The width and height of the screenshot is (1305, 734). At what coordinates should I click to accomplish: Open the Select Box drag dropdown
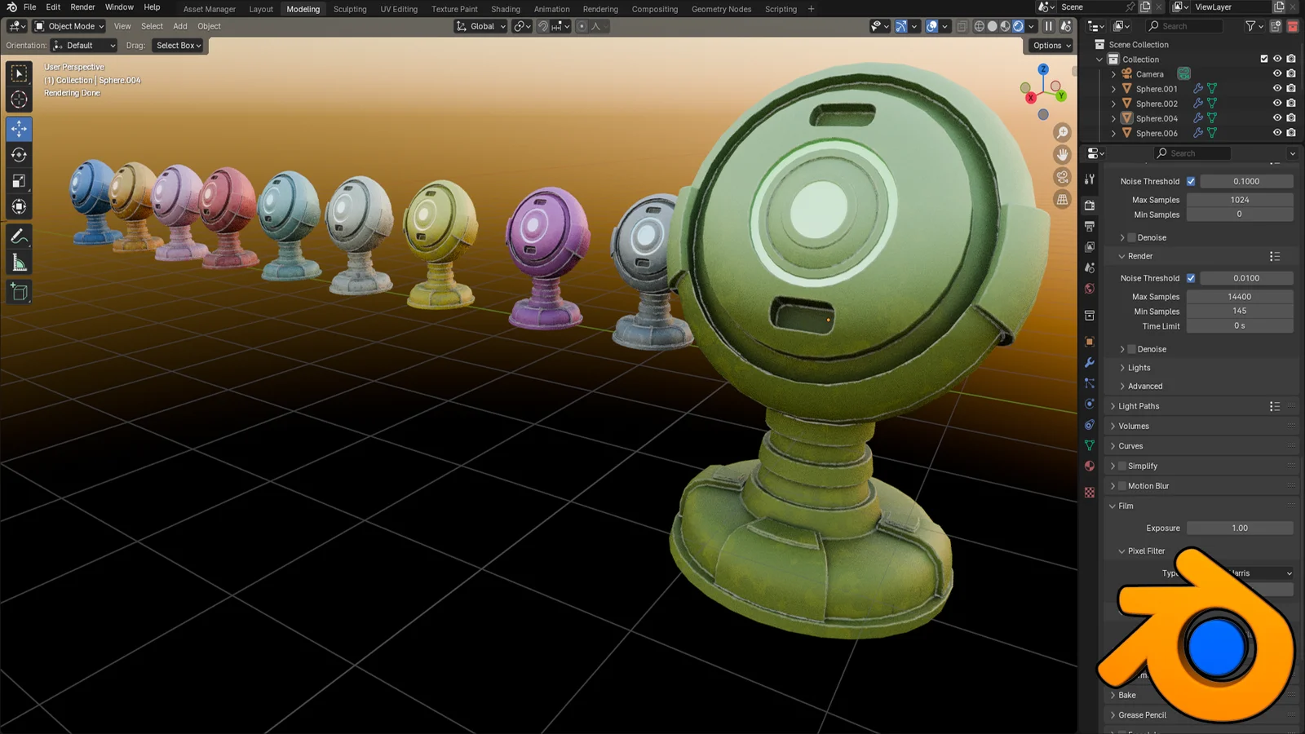click(179, 46)
